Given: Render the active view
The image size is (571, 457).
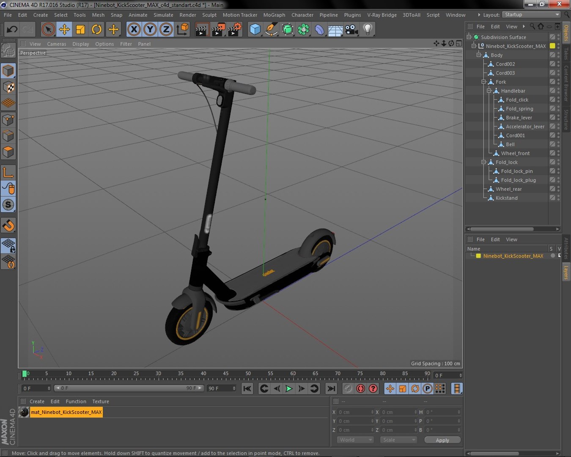Looking at the screenshot, I should (202, 29).
